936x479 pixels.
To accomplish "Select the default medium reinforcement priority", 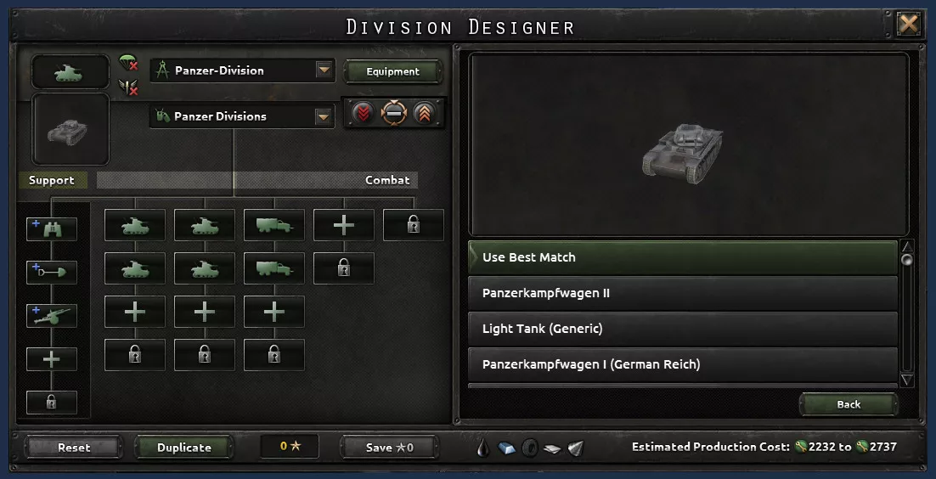I will 394,113.
